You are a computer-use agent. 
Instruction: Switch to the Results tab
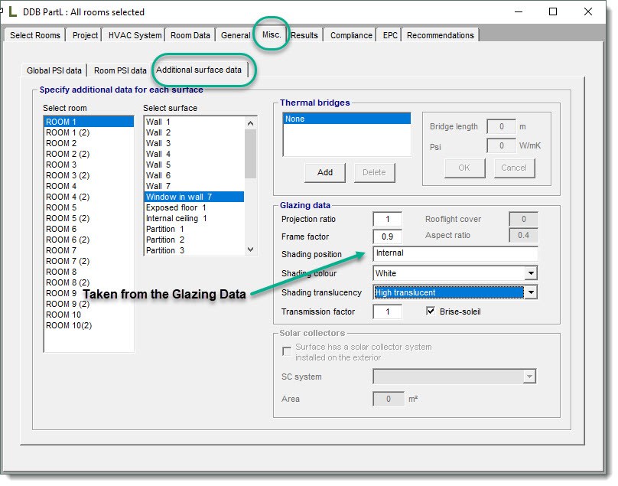point(304,35)
